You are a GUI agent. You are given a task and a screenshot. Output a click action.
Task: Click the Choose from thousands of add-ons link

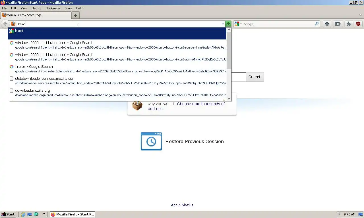pyautogui.click(x=186, y=106)
